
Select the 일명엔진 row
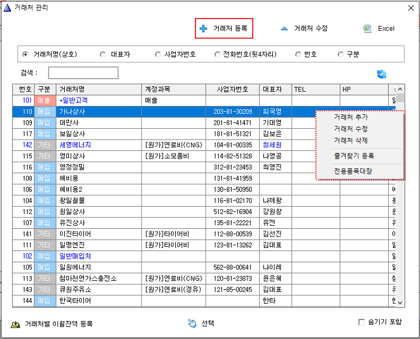204,245
